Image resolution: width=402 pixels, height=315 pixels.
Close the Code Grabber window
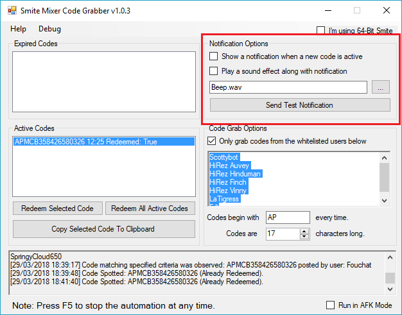(387, 10)
